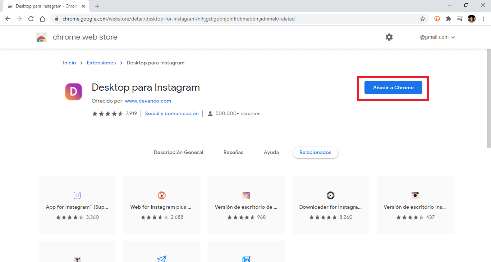Click the Desktop para Instagram breadcrumb text
Screen dimensions: 491x262
tap(156, 63)
